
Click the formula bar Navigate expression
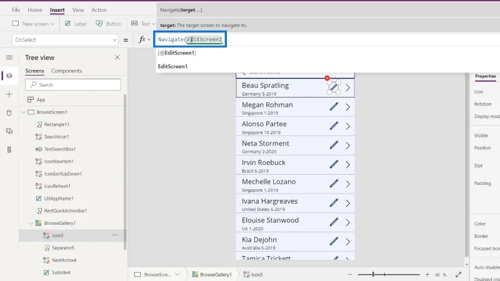click(x=190, y=39)
